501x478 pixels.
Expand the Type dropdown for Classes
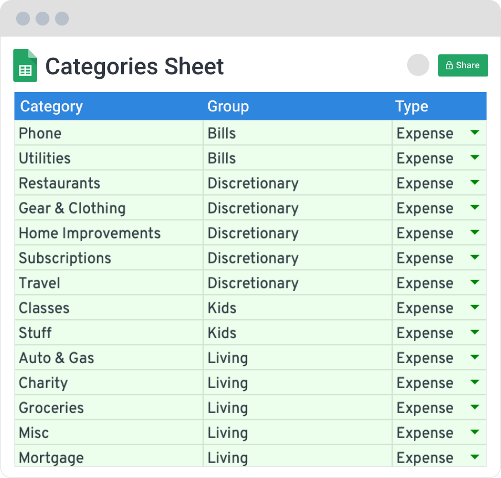coord(475,307)
